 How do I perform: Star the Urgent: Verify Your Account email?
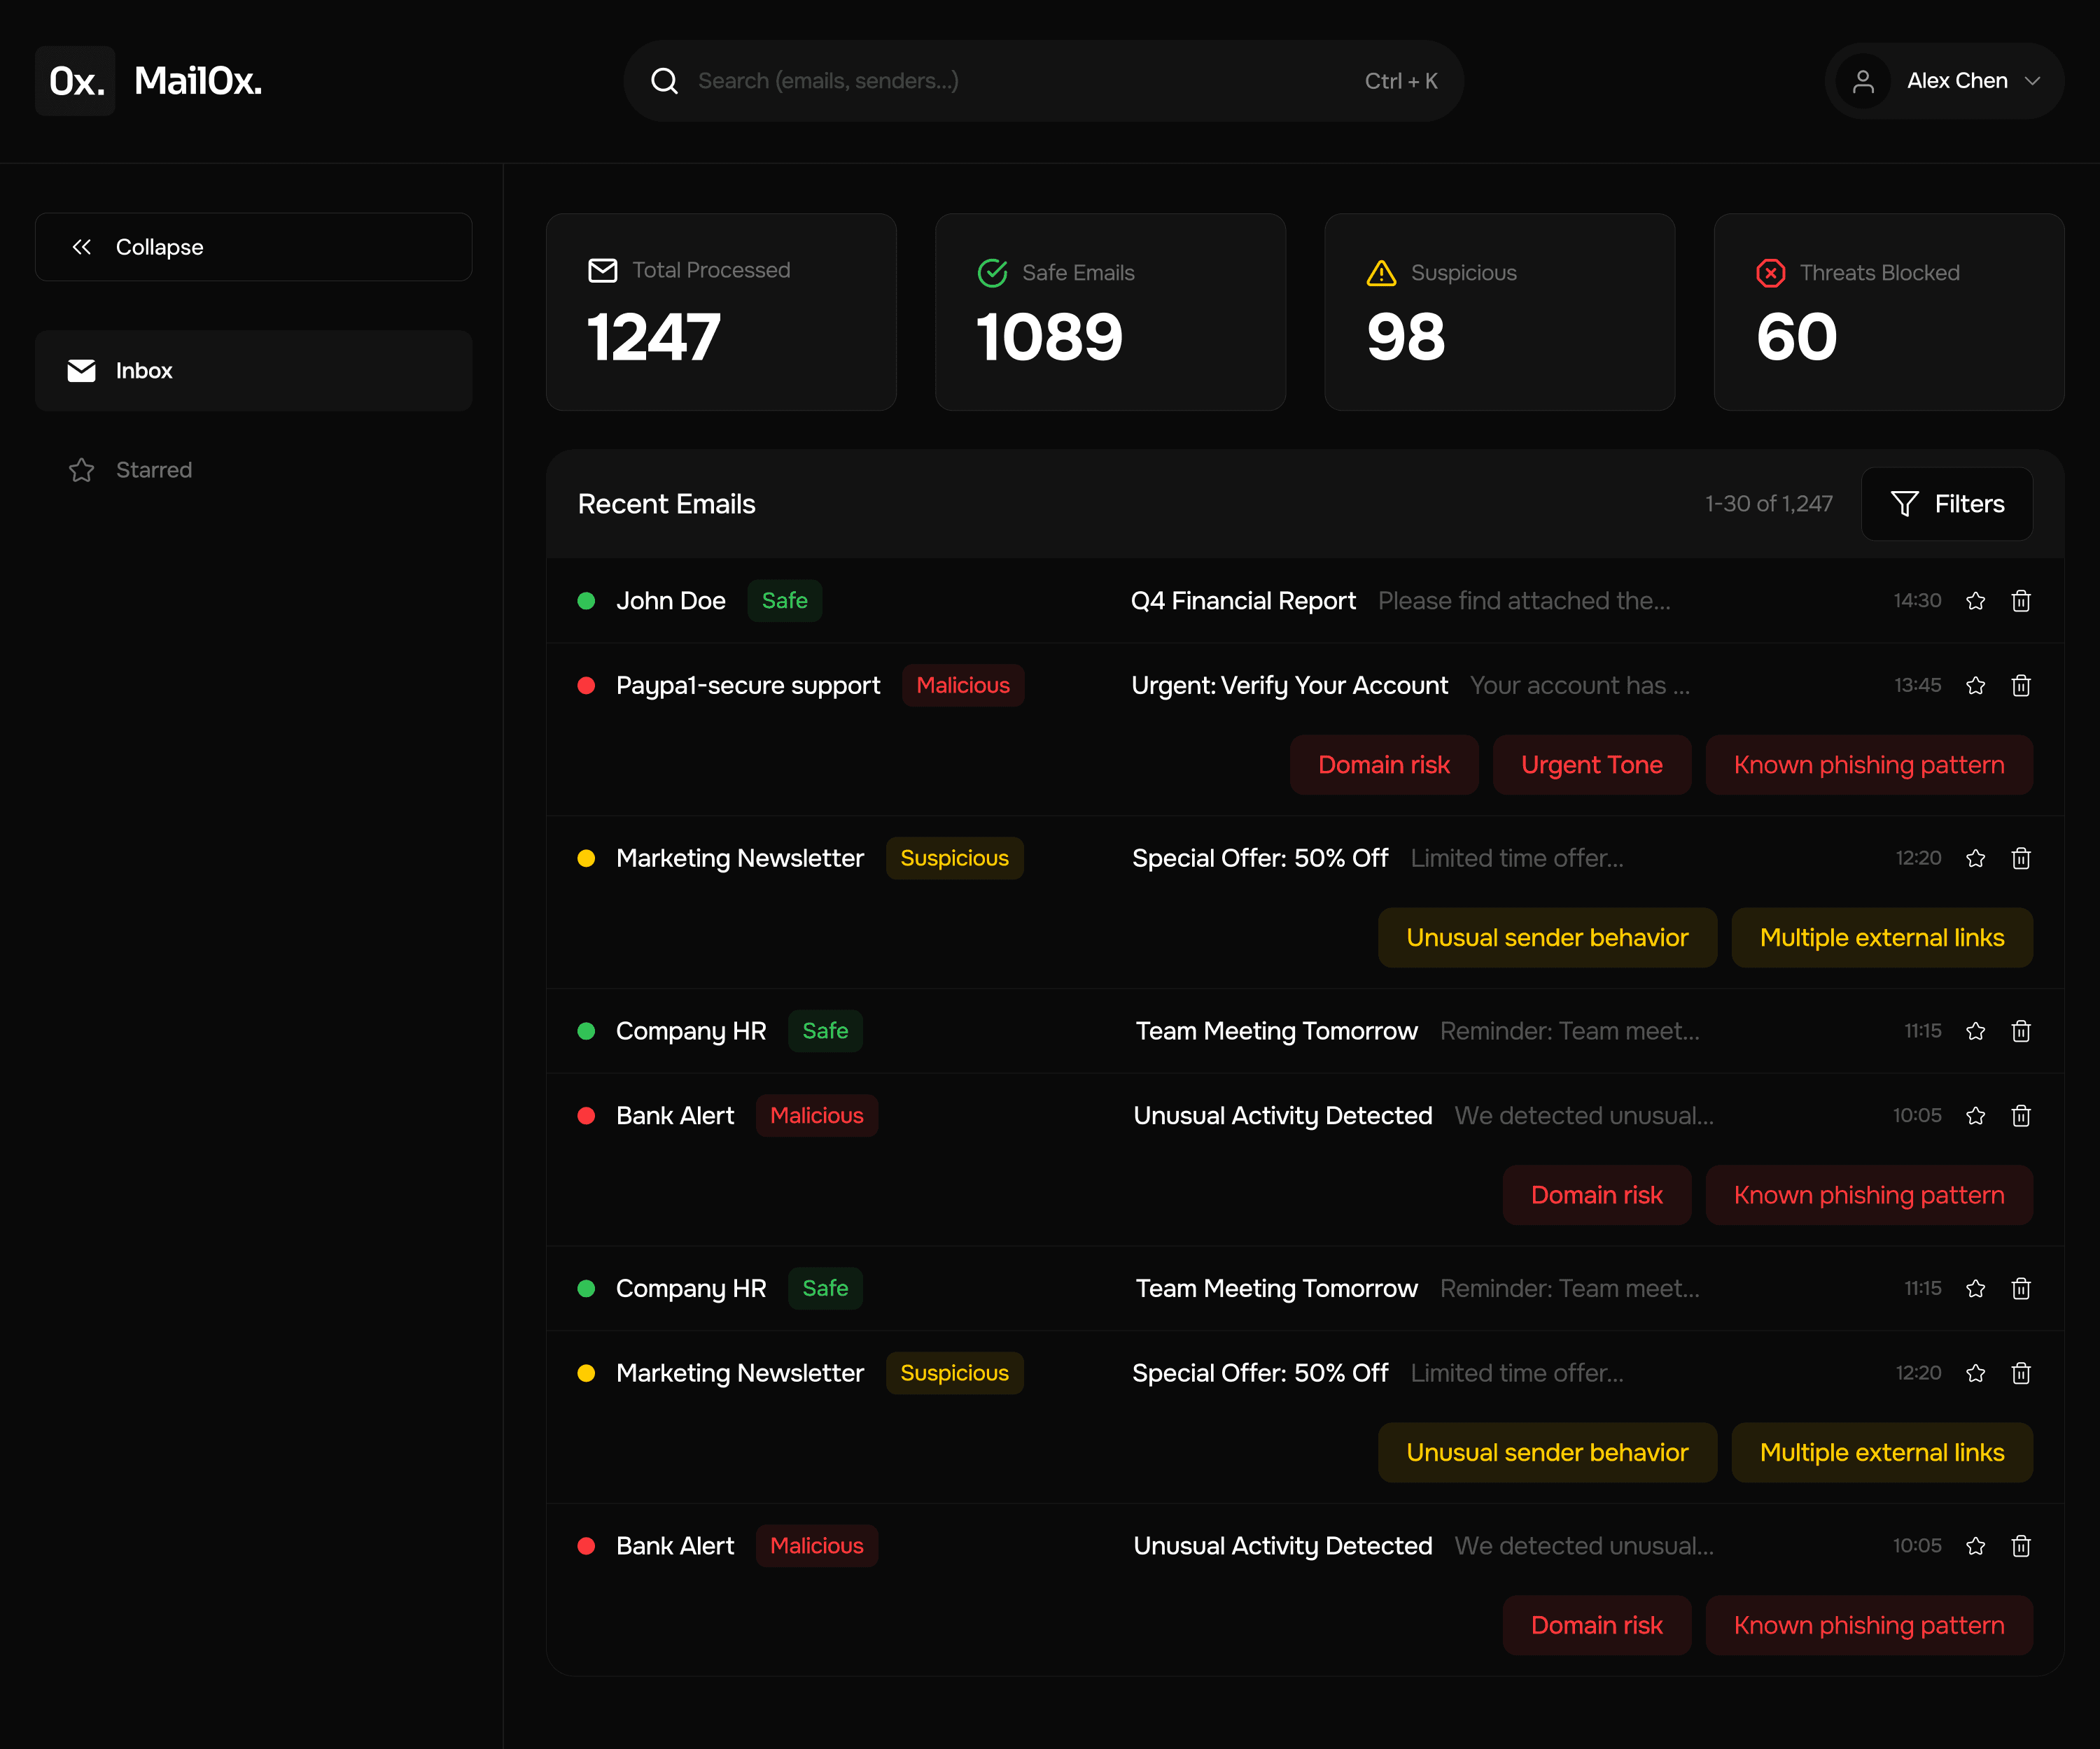[x=1975, y=686]
